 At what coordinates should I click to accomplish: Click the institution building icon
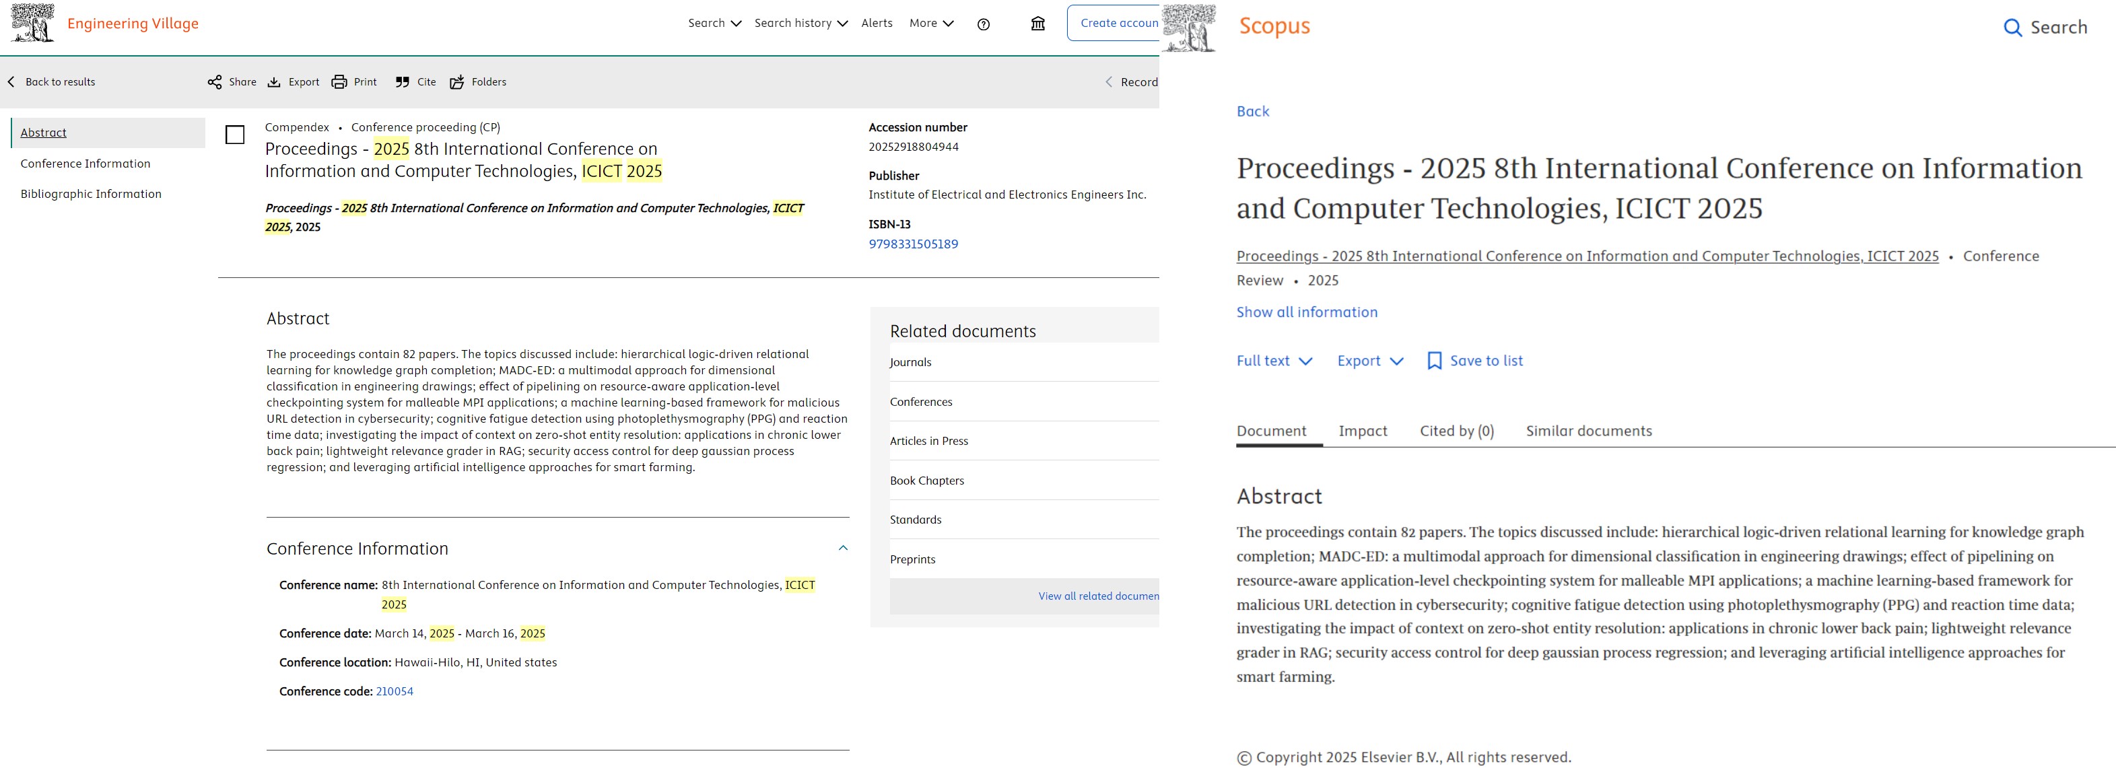pos(1037,24)
